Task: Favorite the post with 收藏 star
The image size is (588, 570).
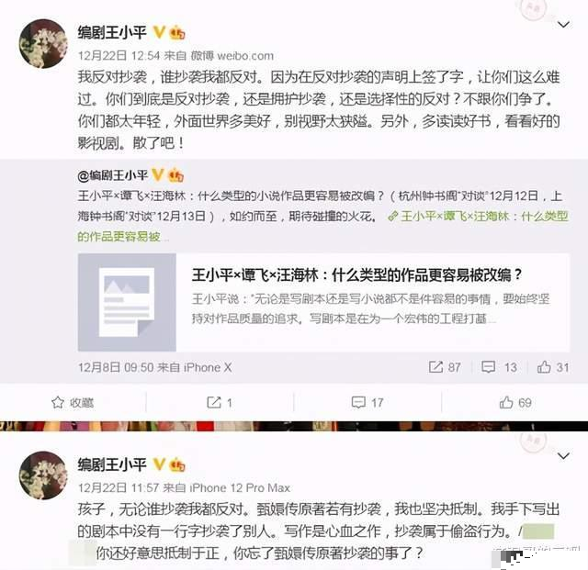Action: (x=73, y=402)
